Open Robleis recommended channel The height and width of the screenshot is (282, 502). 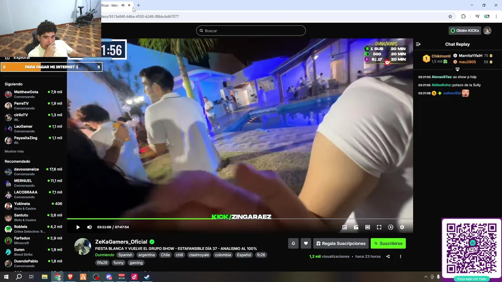pos(33,229)
